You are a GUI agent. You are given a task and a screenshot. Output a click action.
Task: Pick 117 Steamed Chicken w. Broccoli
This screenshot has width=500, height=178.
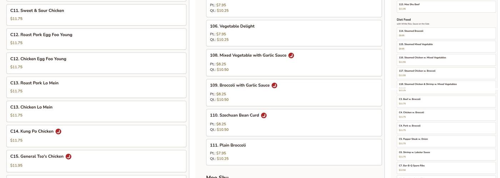pos(446,73)
